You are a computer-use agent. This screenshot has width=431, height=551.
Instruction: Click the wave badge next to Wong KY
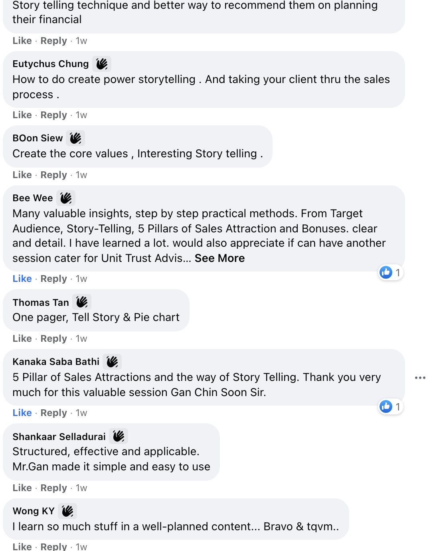pyautogui.click(x=67, y=511)
